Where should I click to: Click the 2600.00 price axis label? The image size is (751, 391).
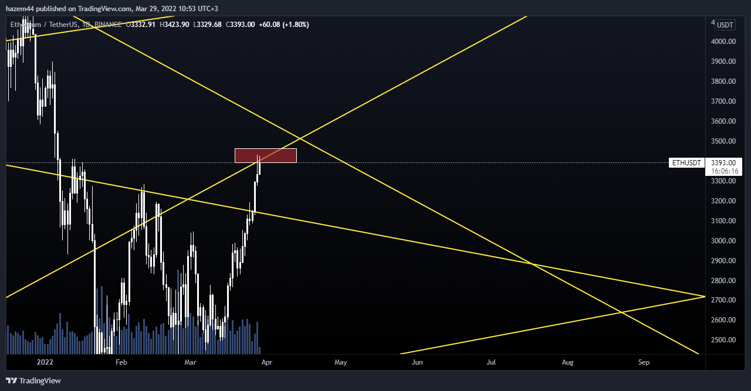coord(723,320)
